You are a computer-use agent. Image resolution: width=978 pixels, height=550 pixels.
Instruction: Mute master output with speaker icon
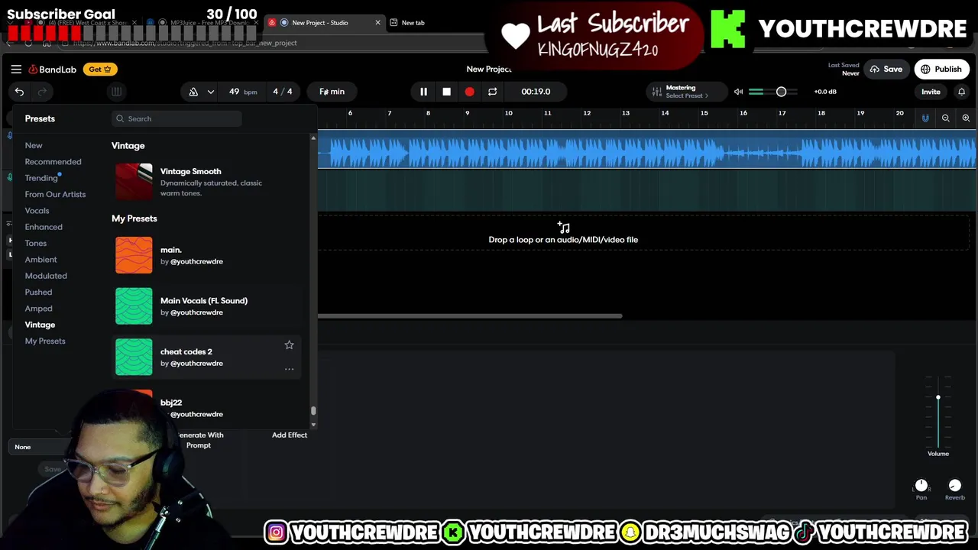point(738,92)
